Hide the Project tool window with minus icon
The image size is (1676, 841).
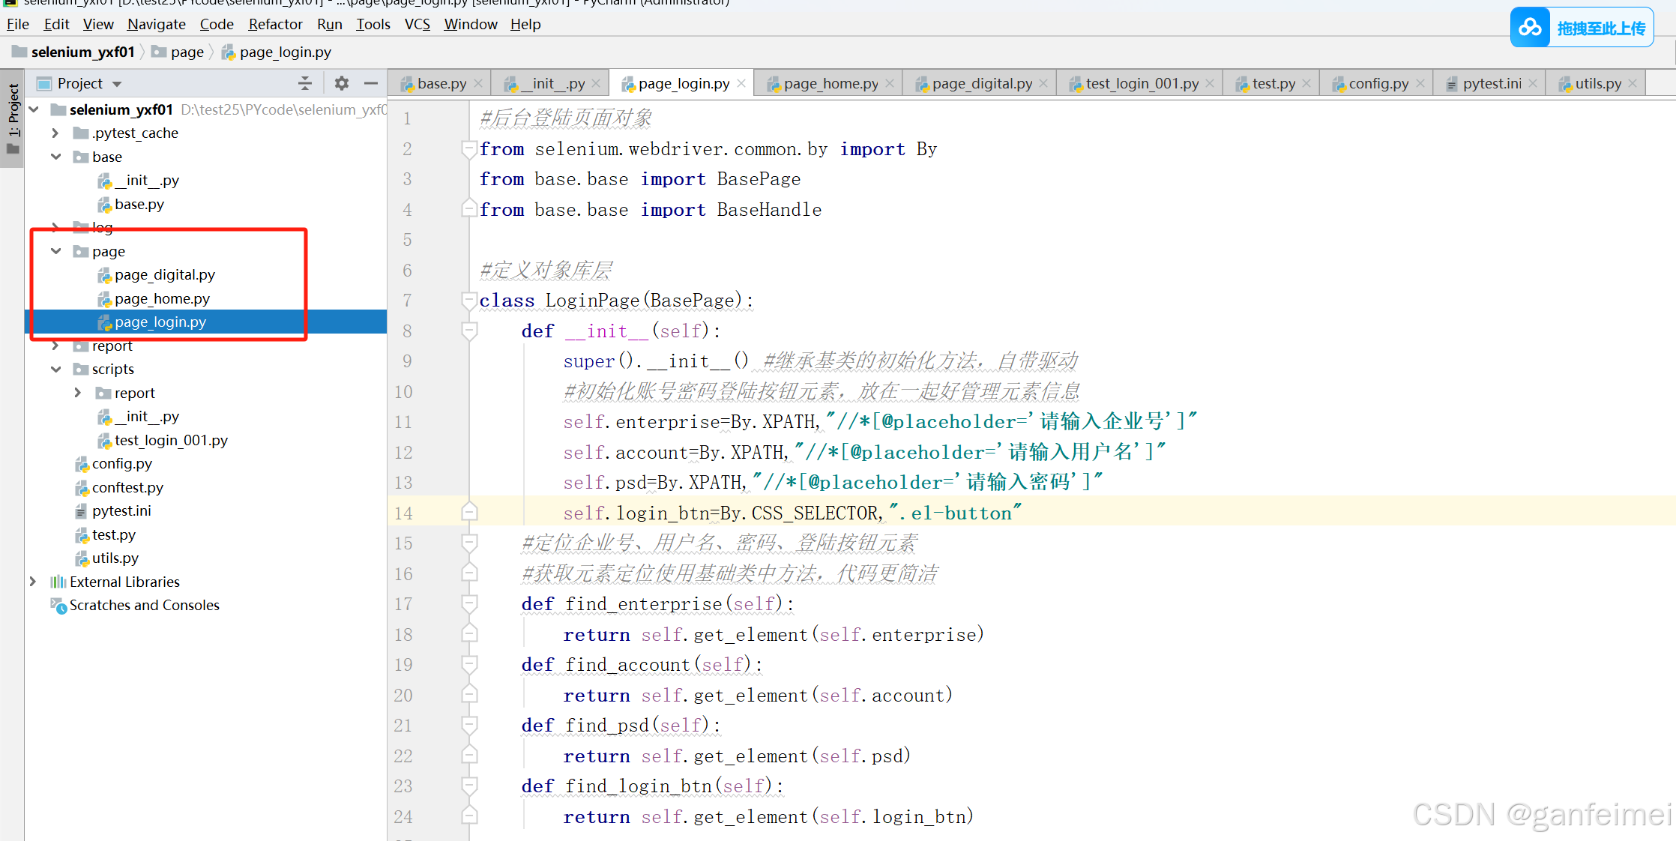coord(371,83)
